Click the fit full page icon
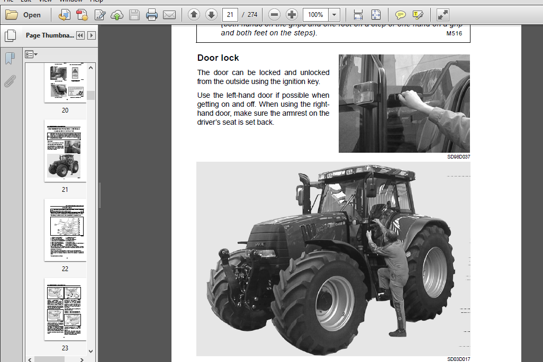Screen dimensions: 543x362 tap(376, 14)
